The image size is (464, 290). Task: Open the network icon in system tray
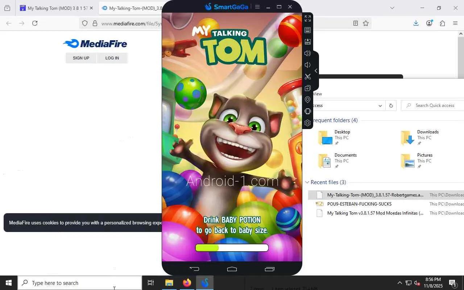tap(409, 283)
